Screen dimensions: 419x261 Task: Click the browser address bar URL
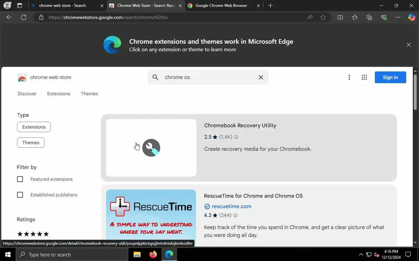[108, 17]
